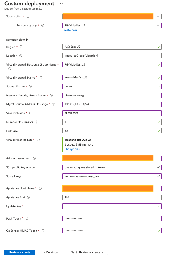170x258 pixels.
Task: Click info icon beside Vsensor Name
Action: point(31,113)
